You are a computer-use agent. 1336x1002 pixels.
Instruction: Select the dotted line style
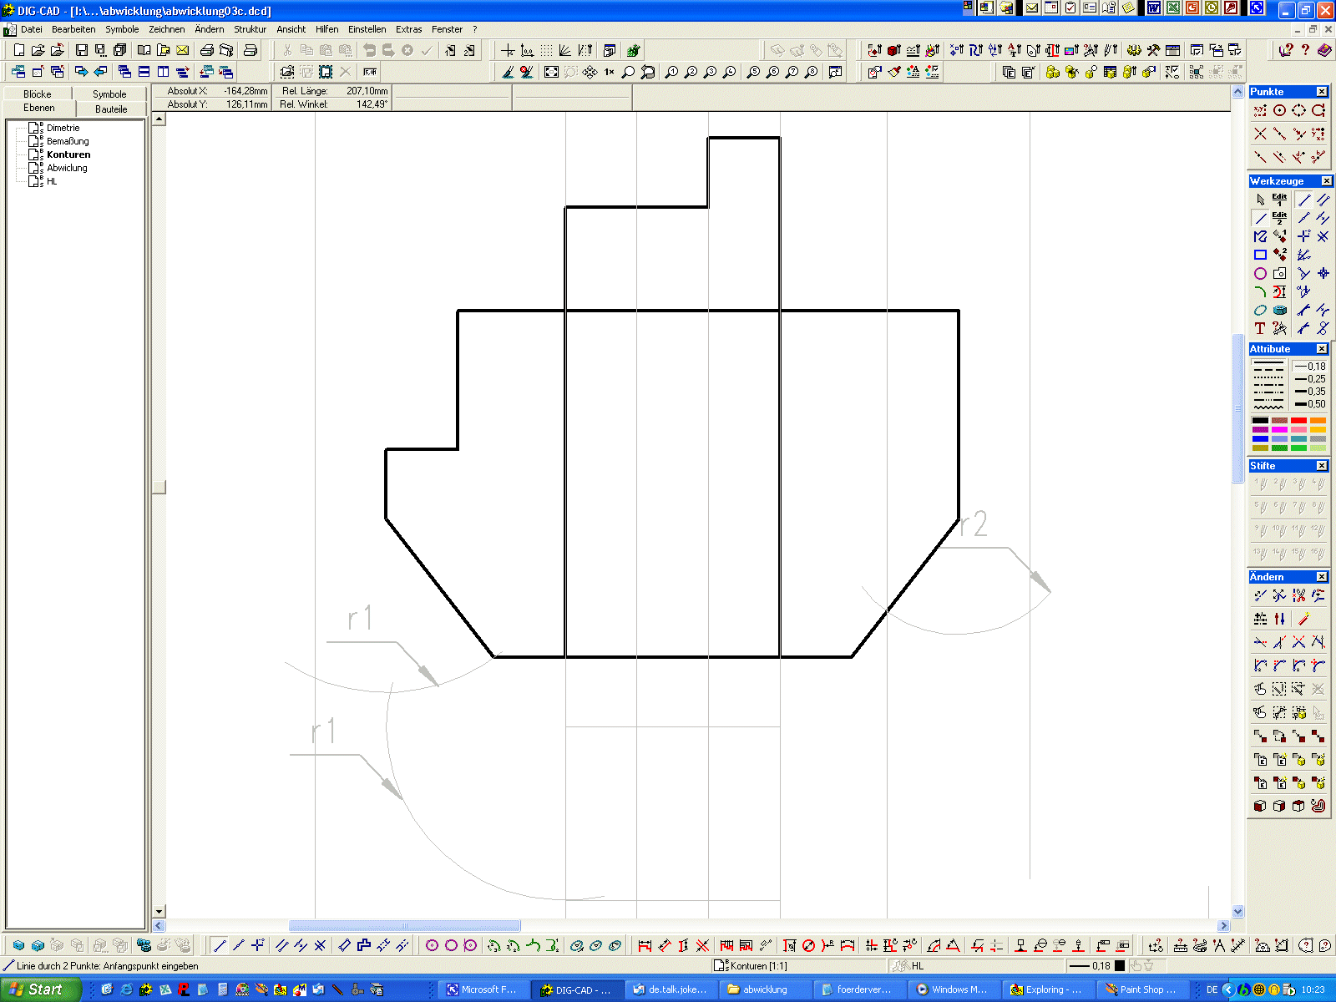[1268, 378]
